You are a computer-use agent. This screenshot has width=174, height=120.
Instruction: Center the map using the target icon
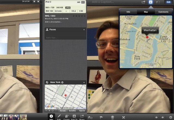[53, 111]
